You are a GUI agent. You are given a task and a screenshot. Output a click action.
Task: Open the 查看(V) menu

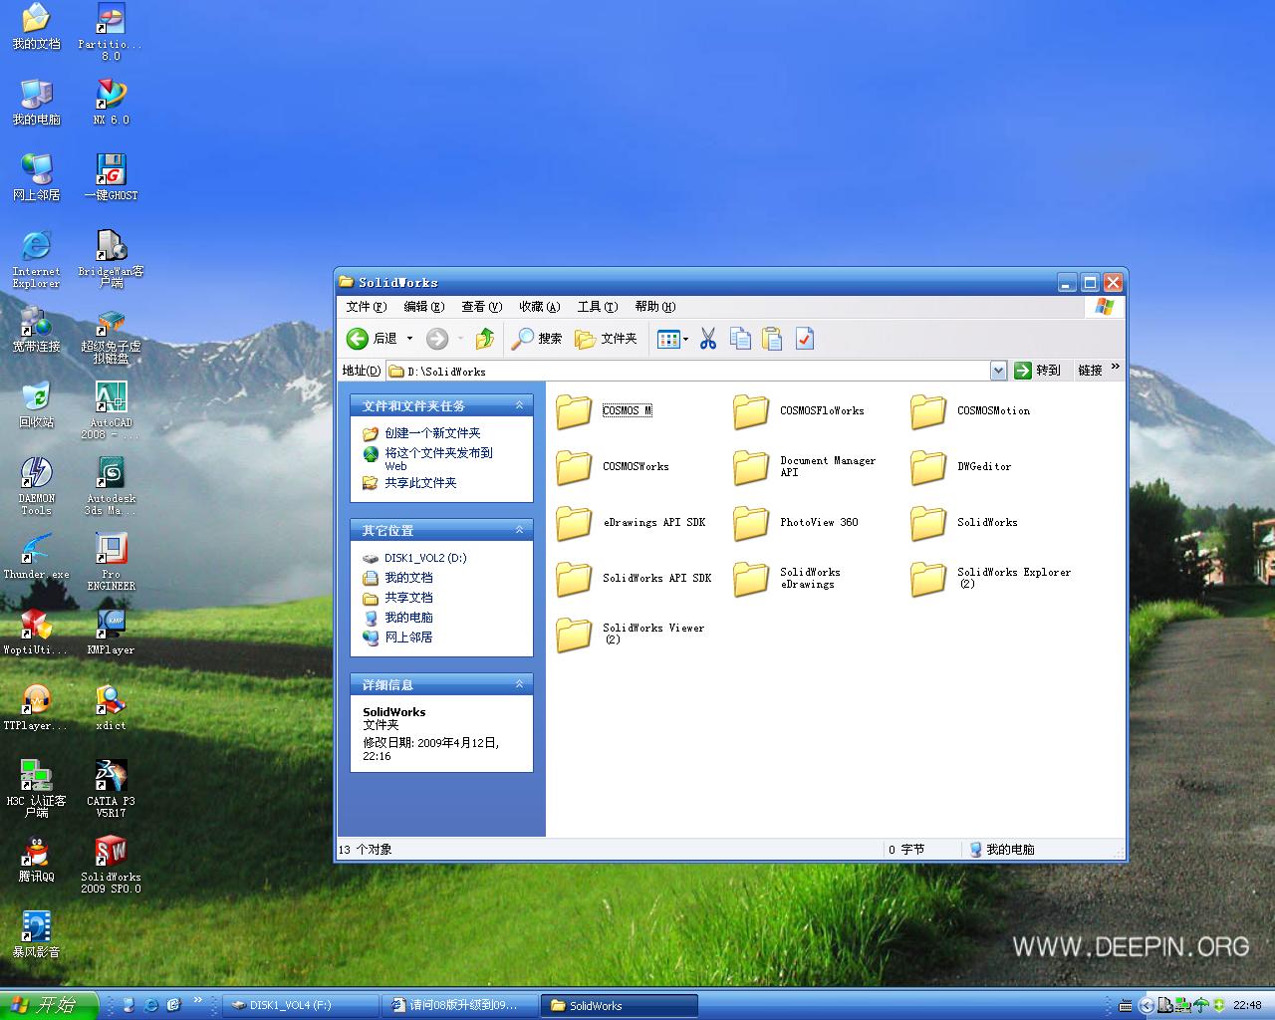pyautogui.click(x=481, y=307)
